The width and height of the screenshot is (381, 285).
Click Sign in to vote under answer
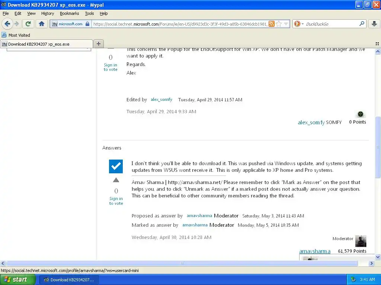click(x=116, y=201)
